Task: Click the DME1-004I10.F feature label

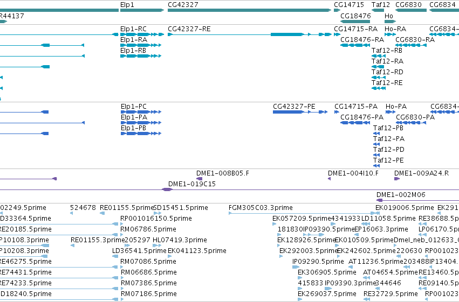Action: click(353, 173)
